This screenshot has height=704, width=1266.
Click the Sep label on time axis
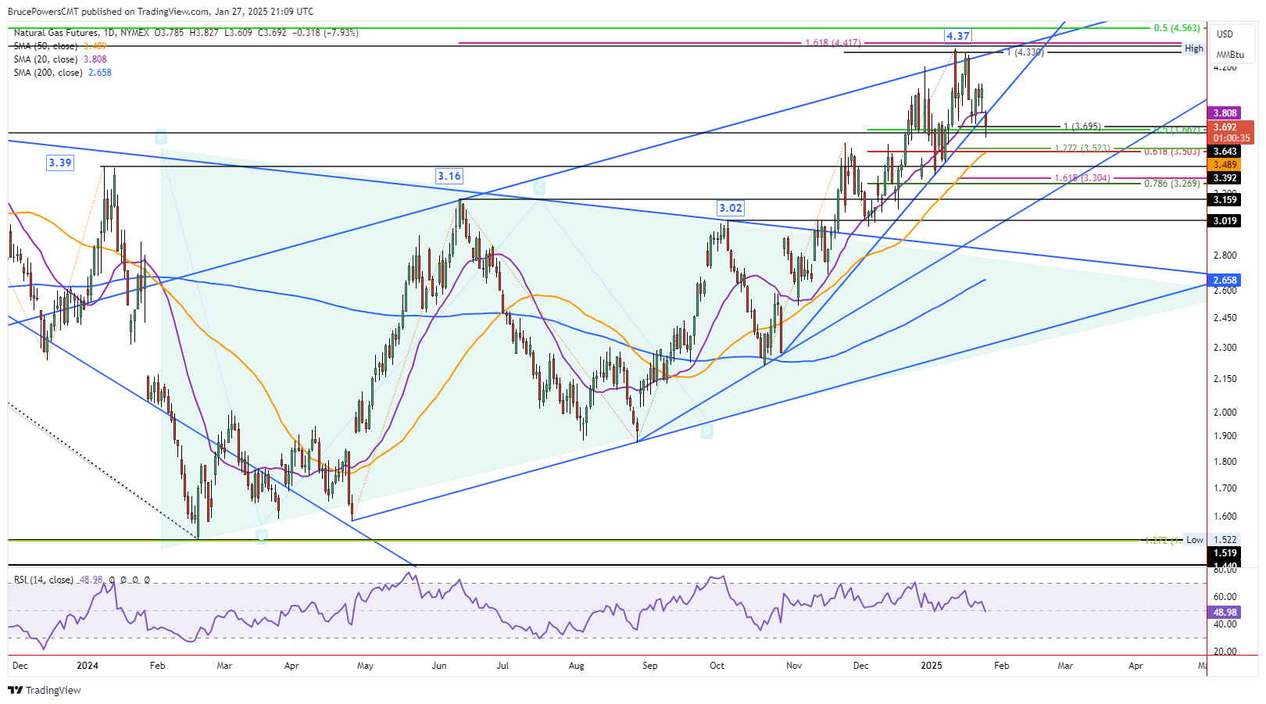point(649,666)
